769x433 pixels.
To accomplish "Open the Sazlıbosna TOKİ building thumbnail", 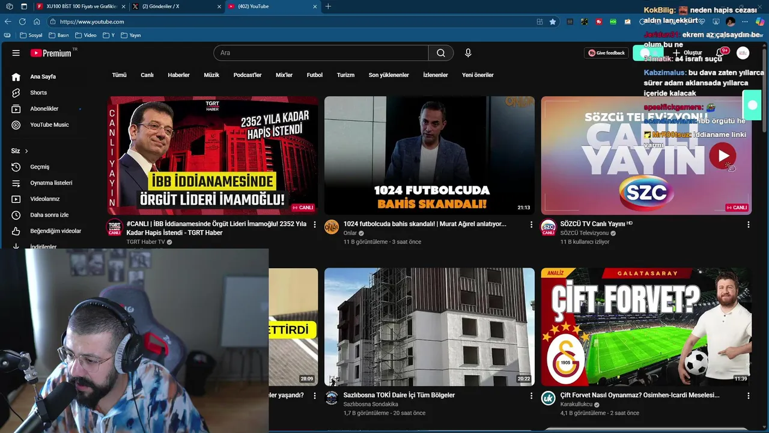I will [x=430, y=327].
